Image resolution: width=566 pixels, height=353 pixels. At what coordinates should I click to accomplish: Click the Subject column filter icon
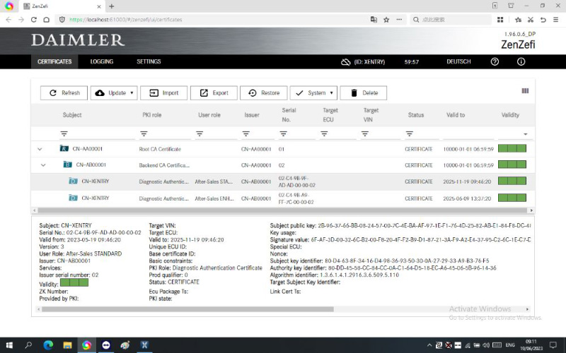coord(64,133)
